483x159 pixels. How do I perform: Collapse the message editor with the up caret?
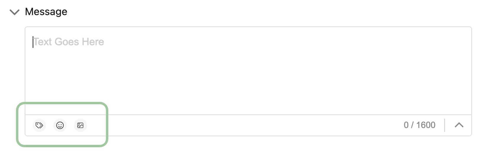click(x=459, y=125)
